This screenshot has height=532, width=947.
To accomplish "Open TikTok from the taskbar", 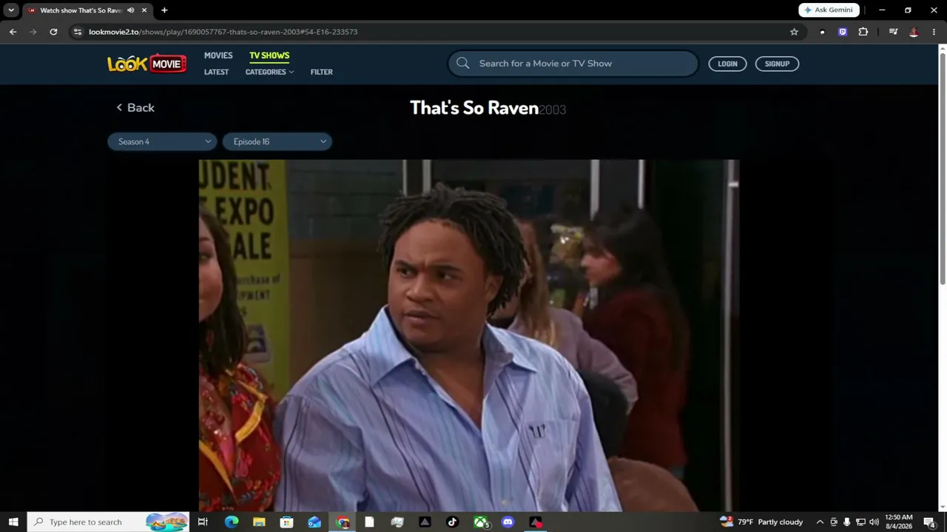I will 453,522.
